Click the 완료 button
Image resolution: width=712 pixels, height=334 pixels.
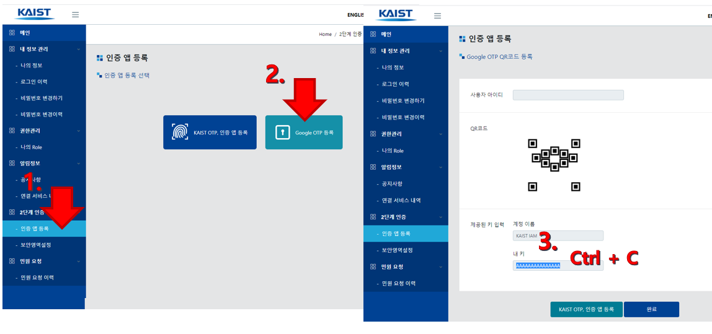[x=652, y=309]
